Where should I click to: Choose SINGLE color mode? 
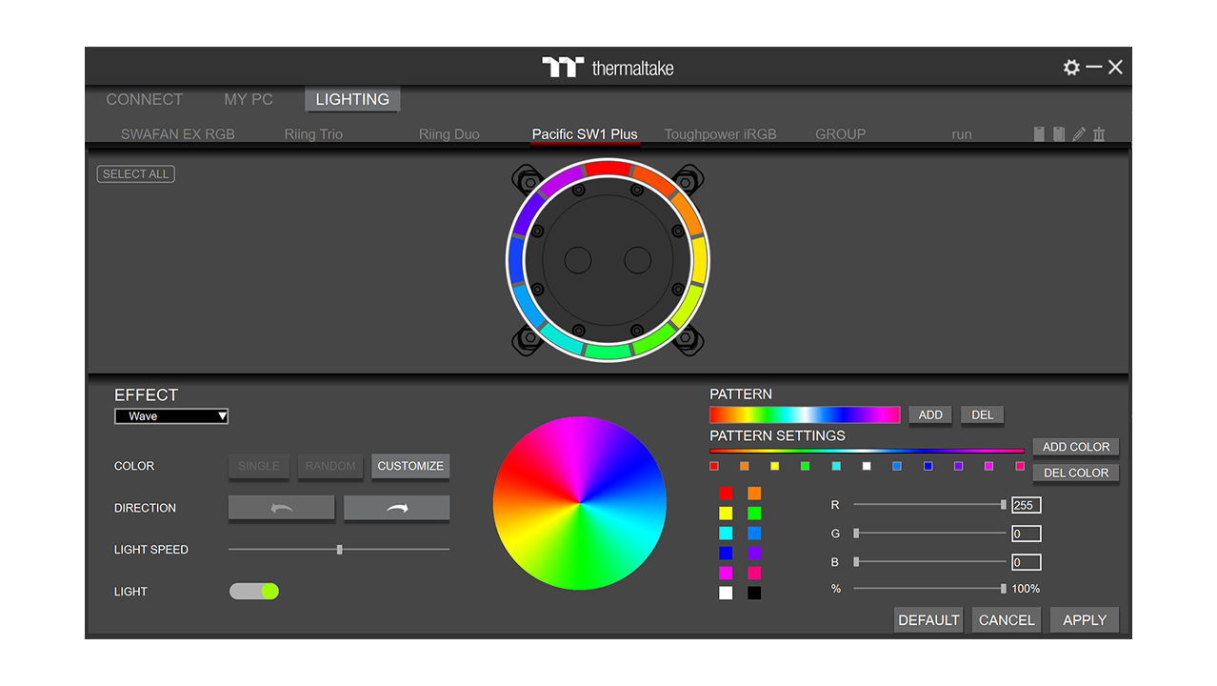259,466
